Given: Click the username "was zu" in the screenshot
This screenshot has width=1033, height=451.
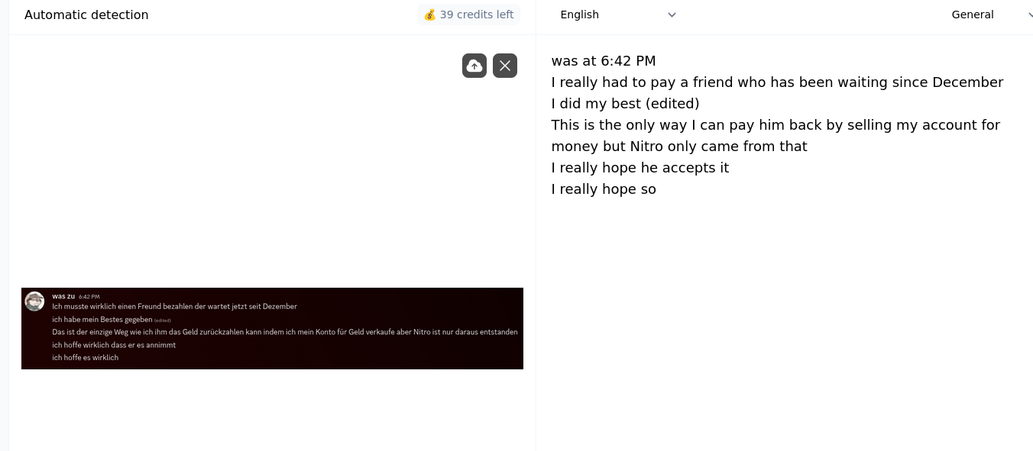Looking at the screenshot, I should pos(63,296).
